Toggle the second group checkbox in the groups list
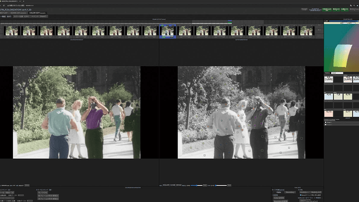This screenshot has width=359, height=202. click(x=325, y=124)
